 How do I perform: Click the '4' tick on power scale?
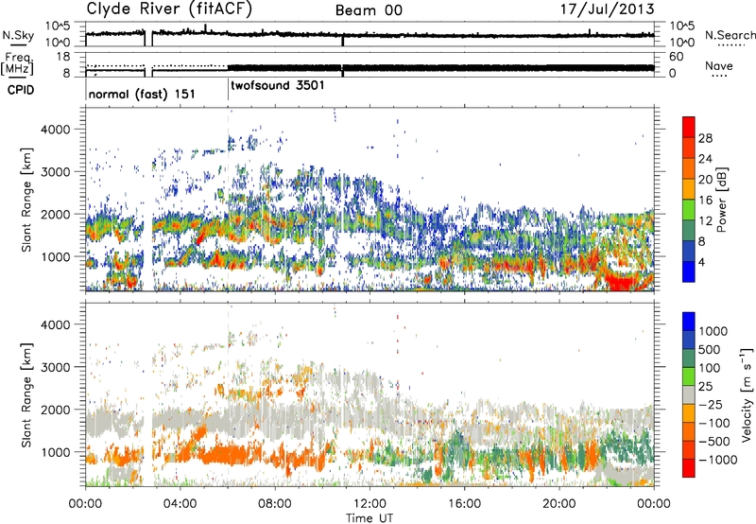701,262
